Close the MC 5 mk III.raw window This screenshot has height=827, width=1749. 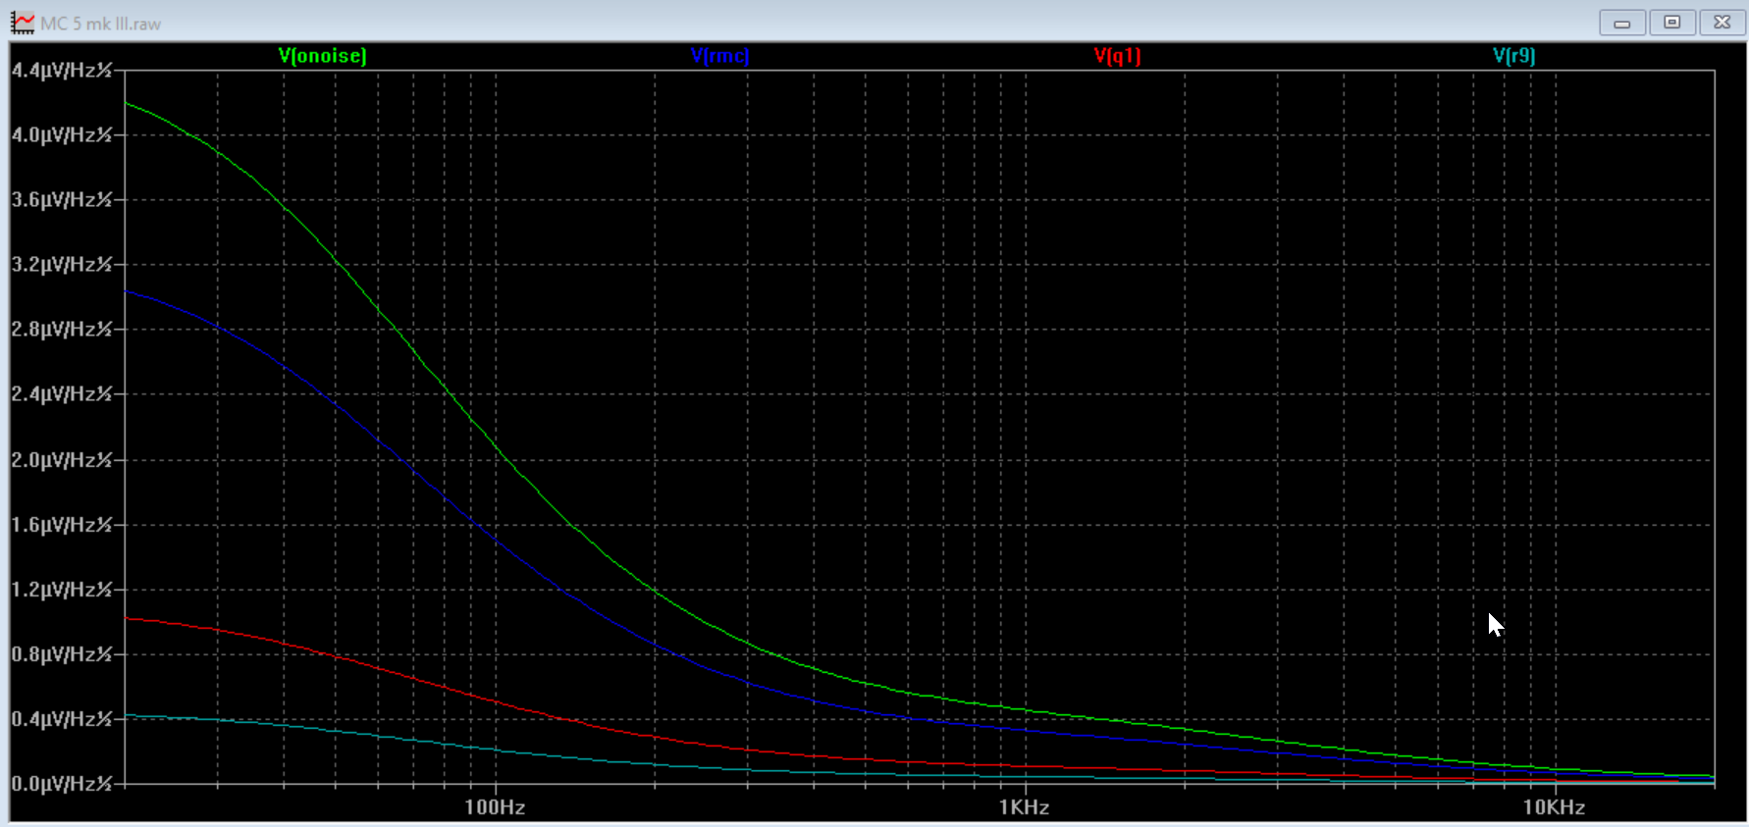pos(1722,23)
